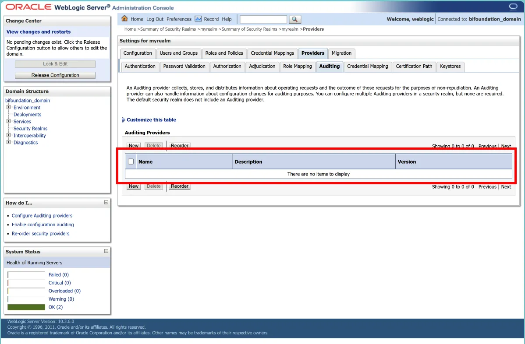Image resolution: width=525 pixels, height=344 pixels.
Task: Click the Warning (0) status link
Action: click(61, 299)
